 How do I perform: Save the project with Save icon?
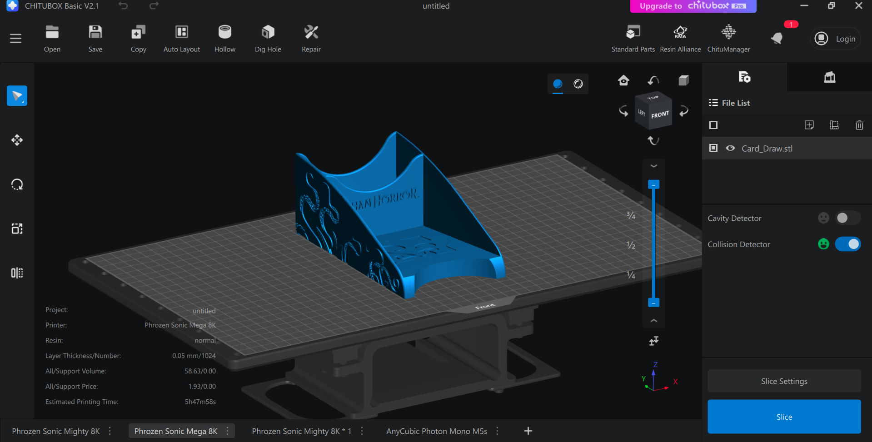point(95,39)
